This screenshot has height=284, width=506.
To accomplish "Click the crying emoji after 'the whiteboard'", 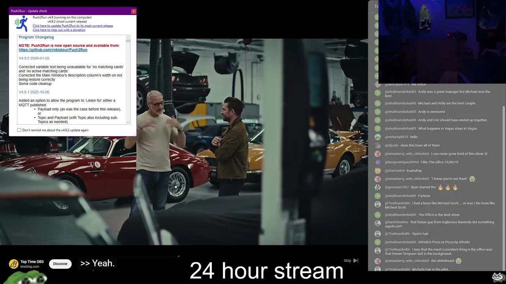I will click(x=459, y=261).
